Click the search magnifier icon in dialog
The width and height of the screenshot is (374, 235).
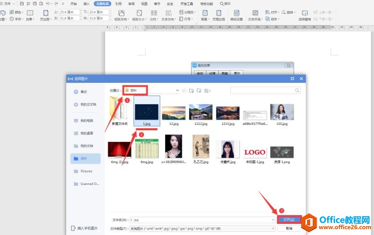[297, 90]
